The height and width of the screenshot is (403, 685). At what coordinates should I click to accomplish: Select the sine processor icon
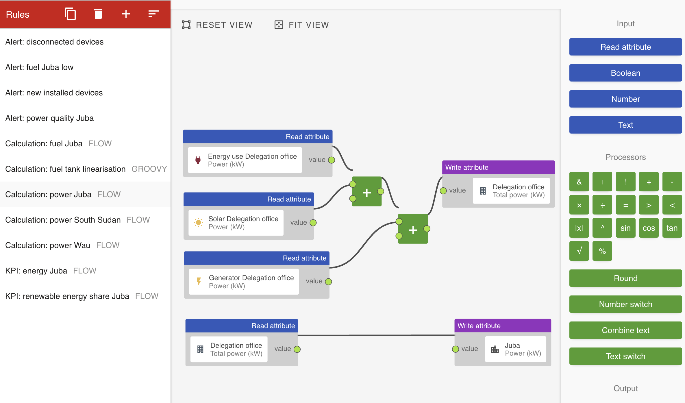[625, 228]
